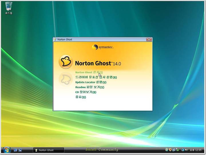Click the Show Desktop quick launch icon
The width and height of the screenshot is (206, 155).
[15, 150]
